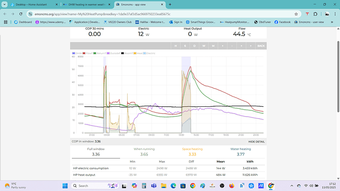The height and width of the screenshot is (191, 340).
Task: Pan graph left with the left arrow
Action: click(241, 46)
